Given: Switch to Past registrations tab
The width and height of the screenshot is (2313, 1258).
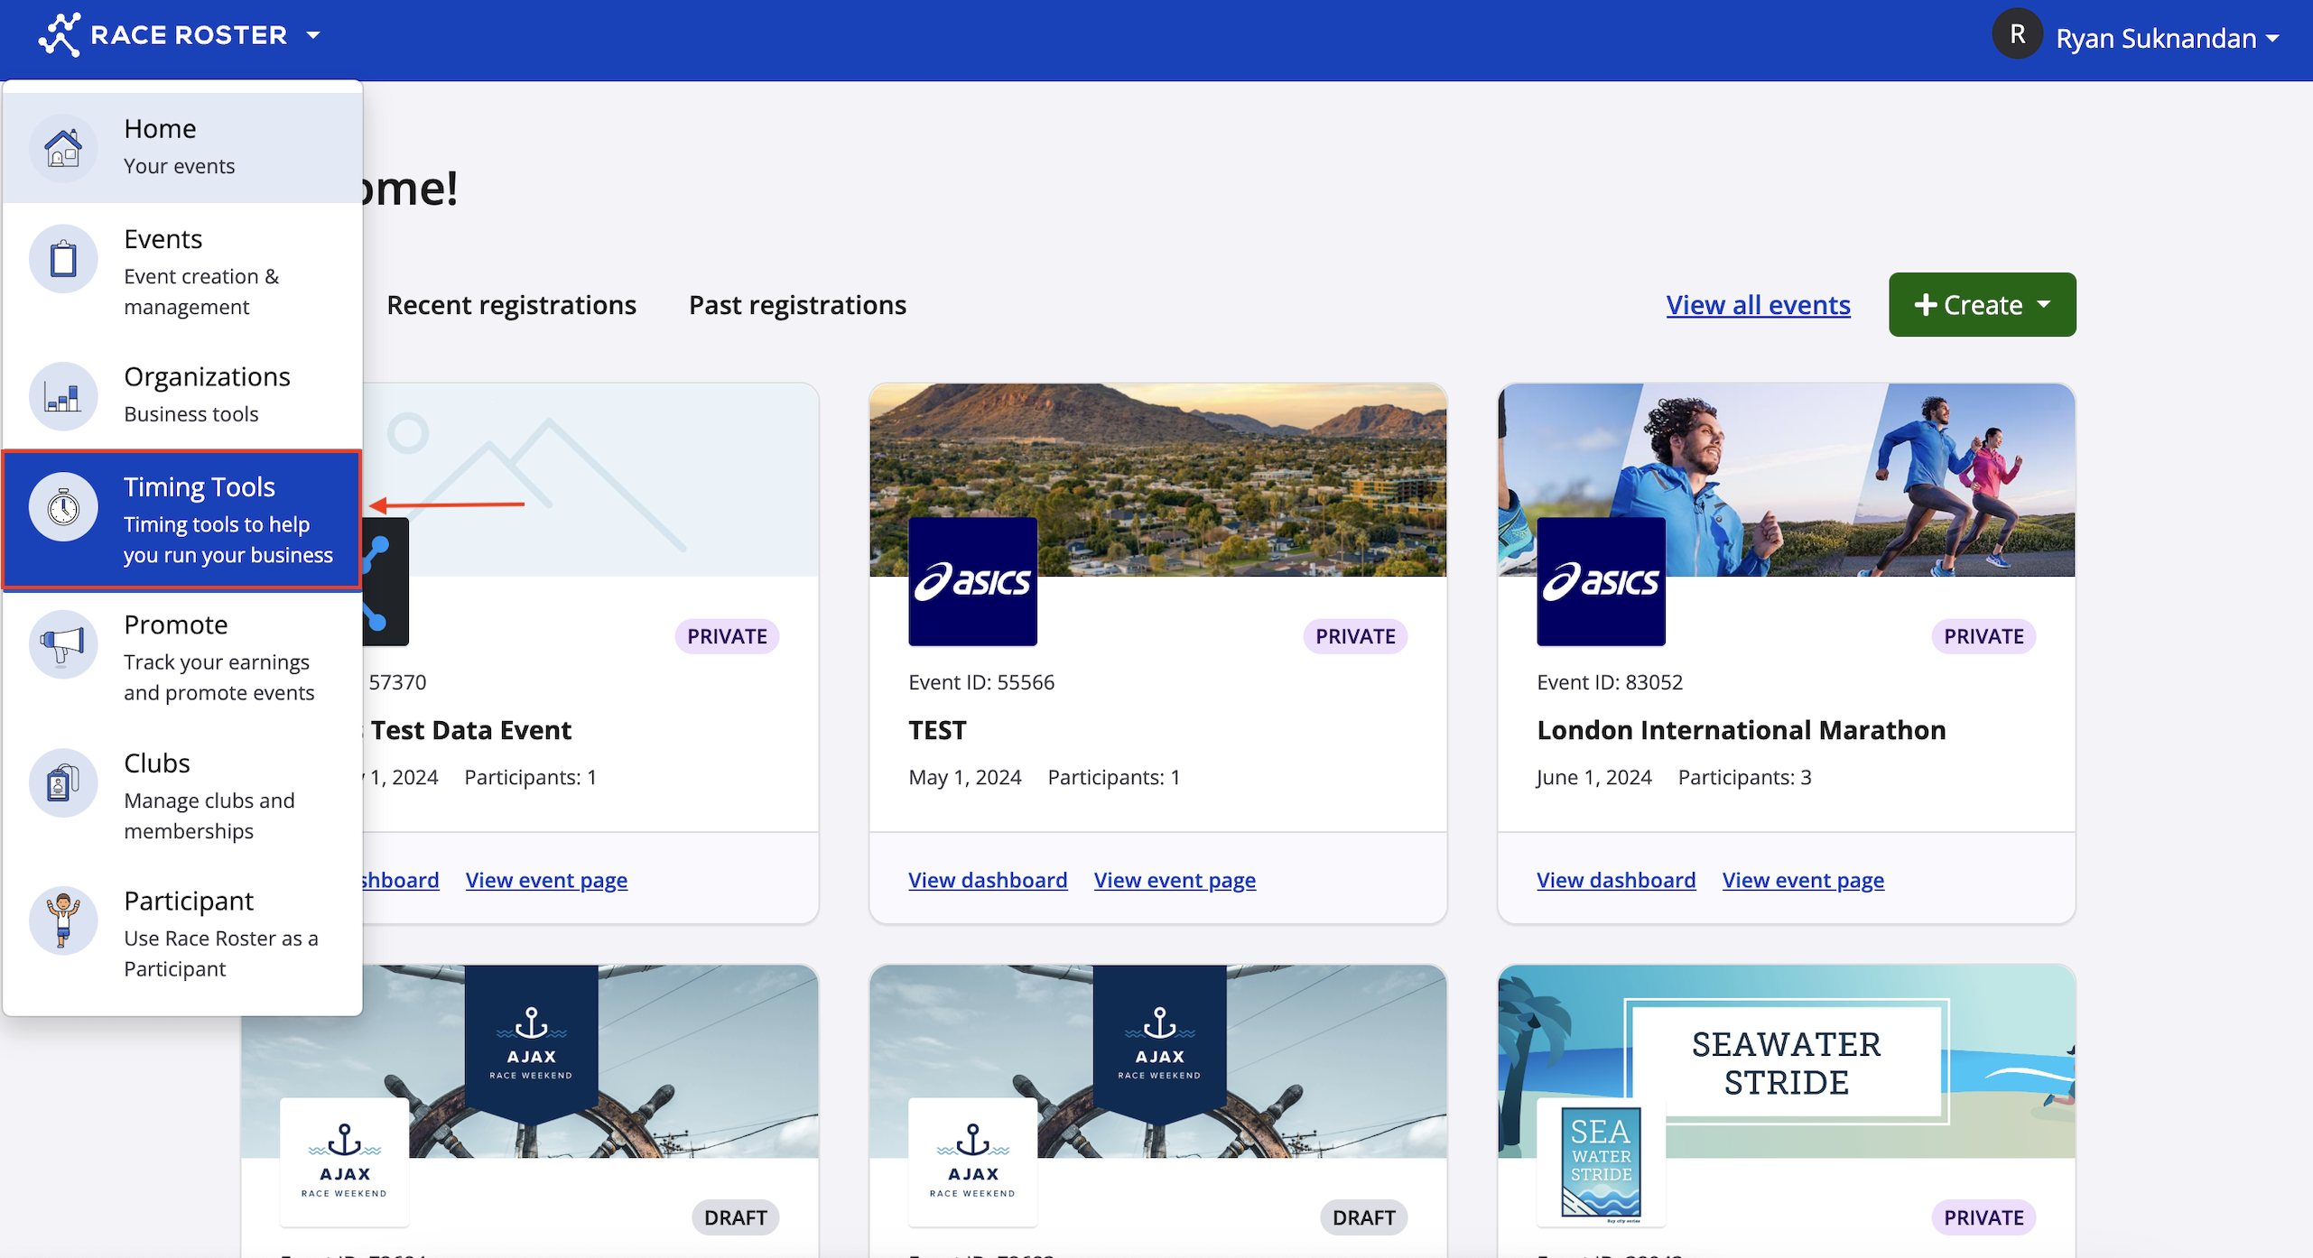Looking at the screenshot, I should (797, 305).
